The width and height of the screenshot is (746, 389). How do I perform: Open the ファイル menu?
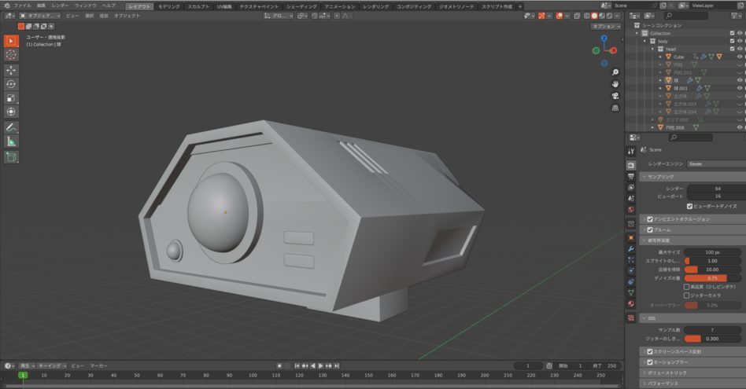[22, 6]
